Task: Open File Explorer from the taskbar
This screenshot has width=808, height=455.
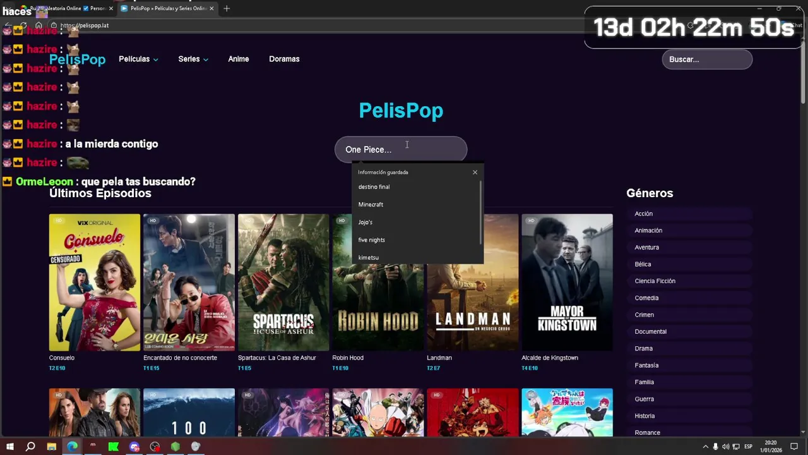Action: pos(51,446)
